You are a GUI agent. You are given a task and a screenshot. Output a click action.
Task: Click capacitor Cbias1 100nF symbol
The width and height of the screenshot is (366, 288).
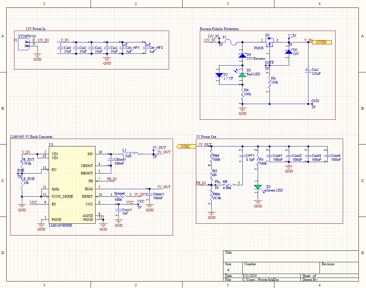[x=149, y=194]
